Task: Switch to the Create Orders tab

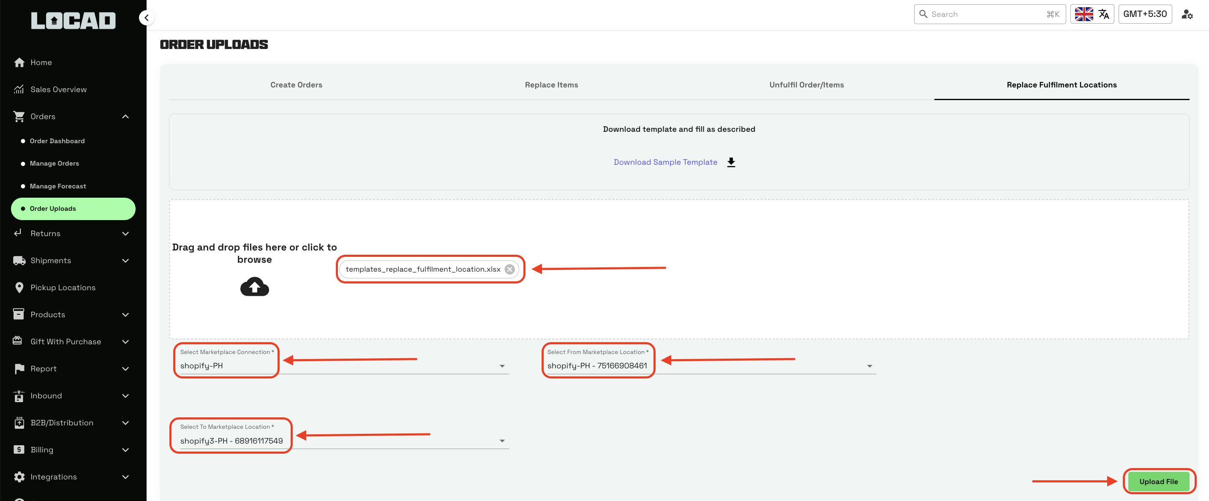Action: tap(296, 84)
